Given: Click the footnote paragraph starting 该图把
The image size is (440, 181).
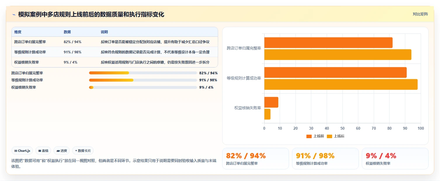Looking at the screenshot, I should point(114,164).
